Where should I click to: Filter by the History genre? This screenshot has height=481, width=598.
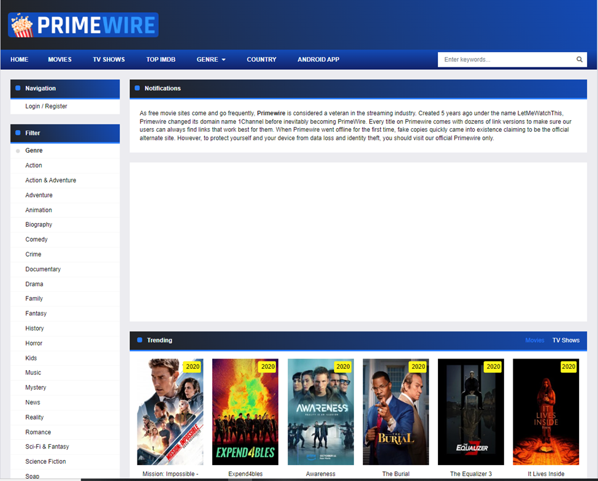(x=34, y=328)
